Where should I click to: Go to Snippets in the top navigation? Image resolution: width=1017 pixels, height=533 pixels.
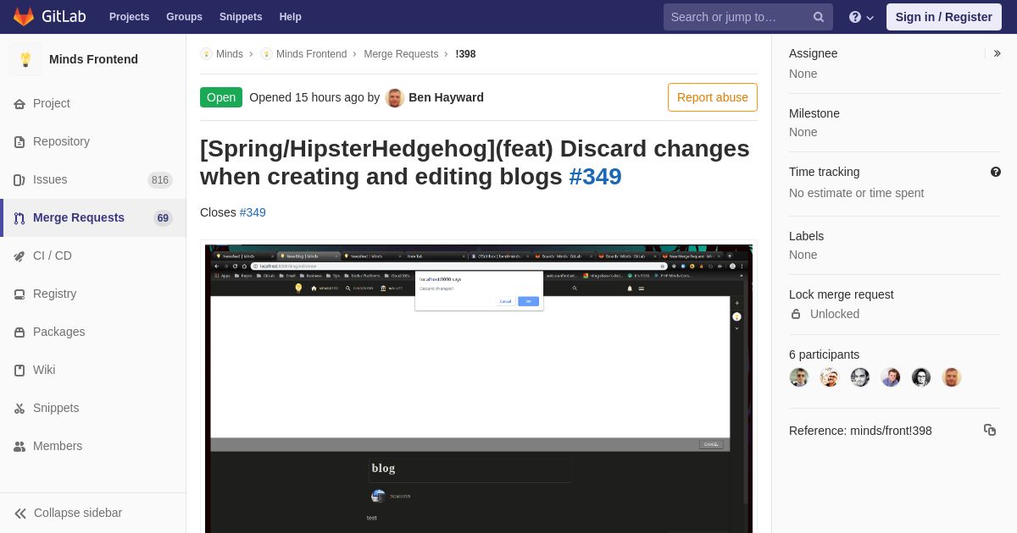point(241,17)
